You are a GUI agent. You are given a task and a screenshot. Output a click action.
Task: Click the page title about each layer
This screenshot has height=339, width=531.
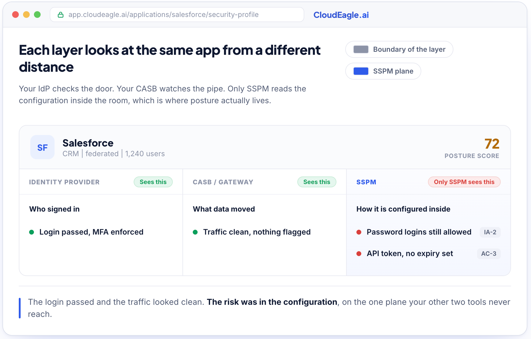tap(170, 58)
